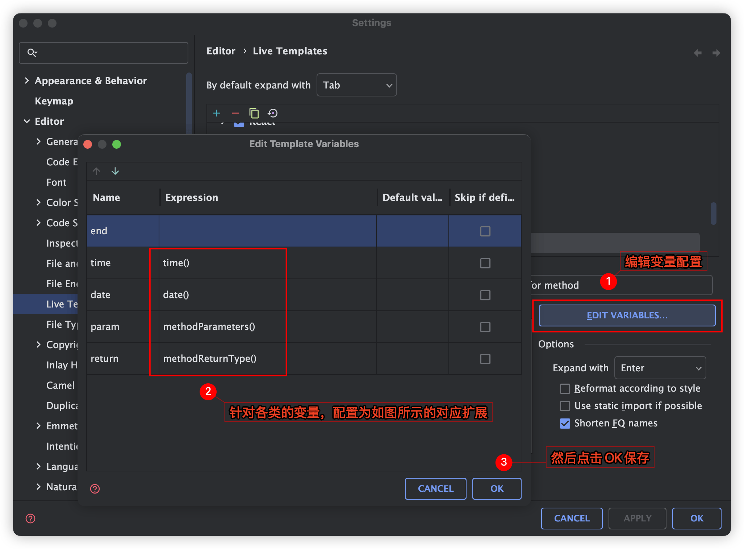This screenshot has width=744, height=549.
Task: Expand the Language Injections settings node
Action: click(x=38, y=466)
